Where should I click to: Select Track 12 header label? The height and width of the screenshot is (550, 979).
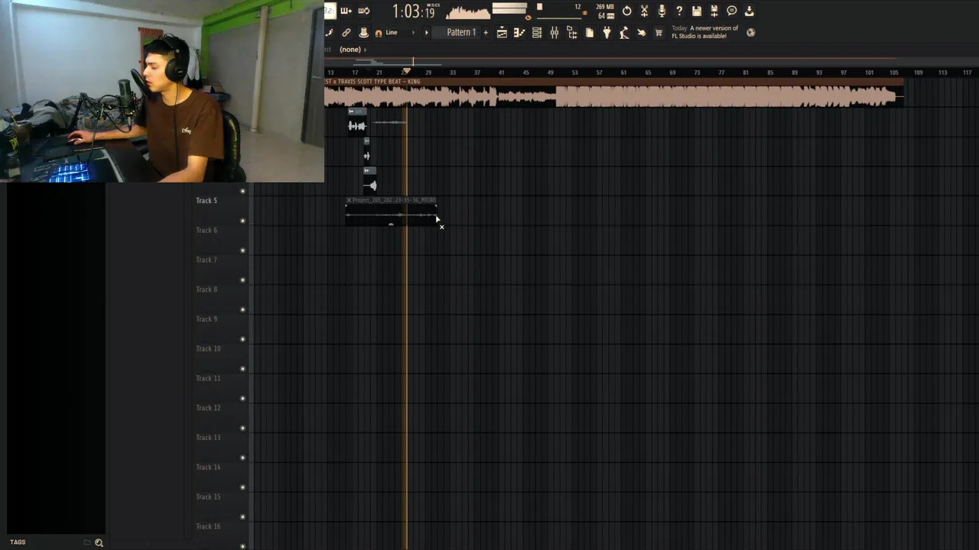208,408
